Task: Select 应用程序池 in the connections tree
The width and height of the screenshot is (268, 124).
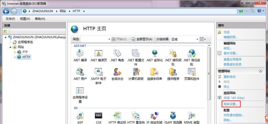Action: pyautogui.click(x=25, y=42)
